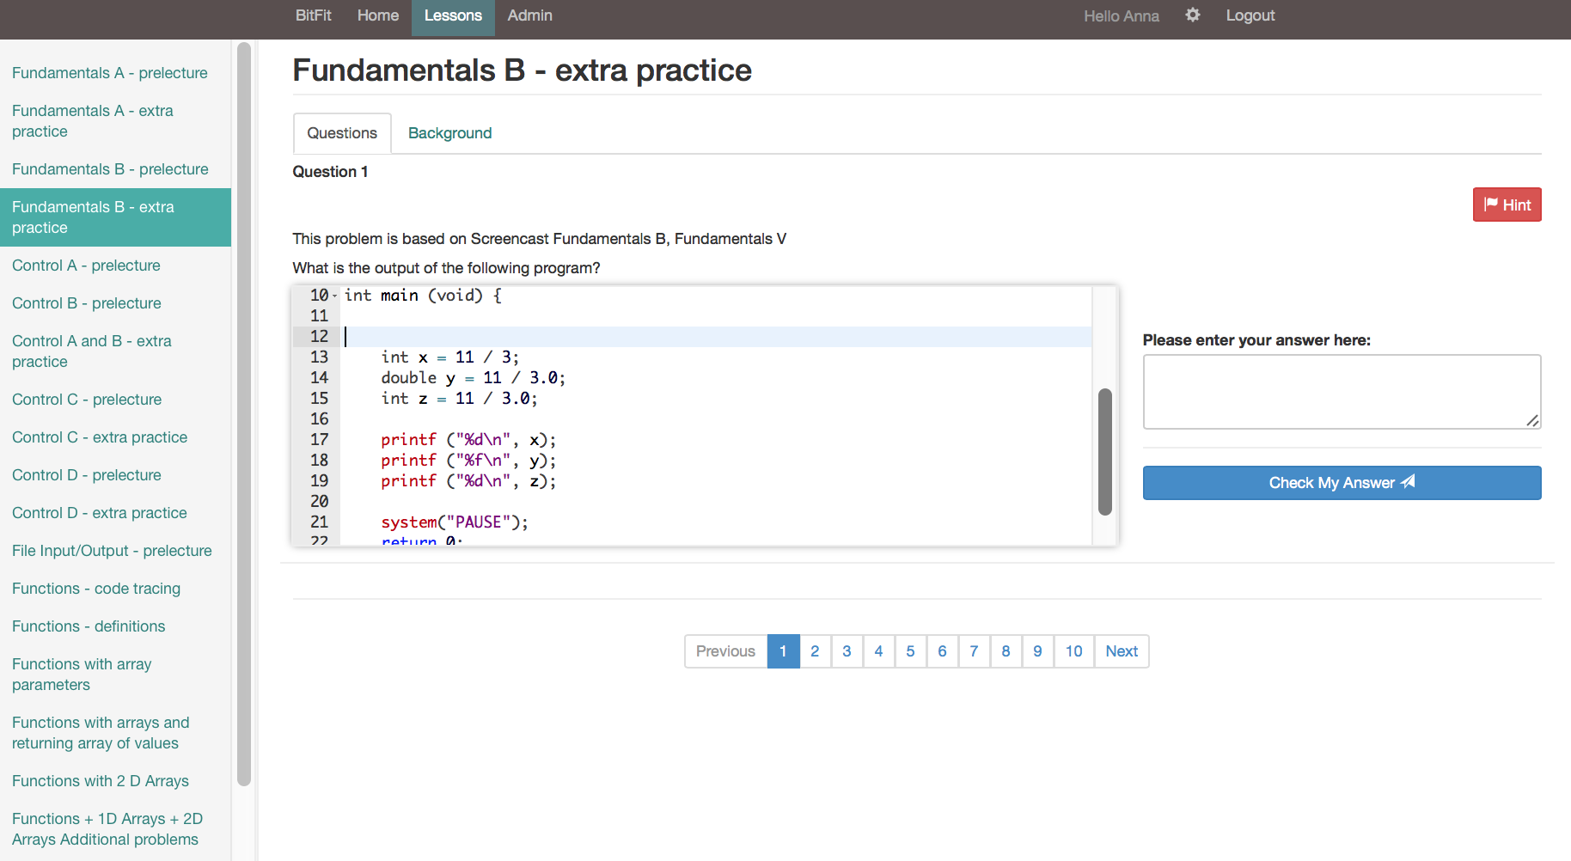
Task: Open Control C - prelecture lesson
Action: pyautogui.click(x=87, y=400)
